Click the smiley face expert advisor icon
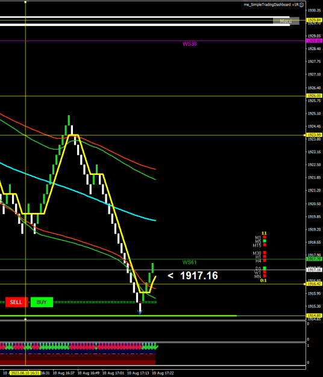Viewport: 323px width, 377px height. (x=302, y=5)
